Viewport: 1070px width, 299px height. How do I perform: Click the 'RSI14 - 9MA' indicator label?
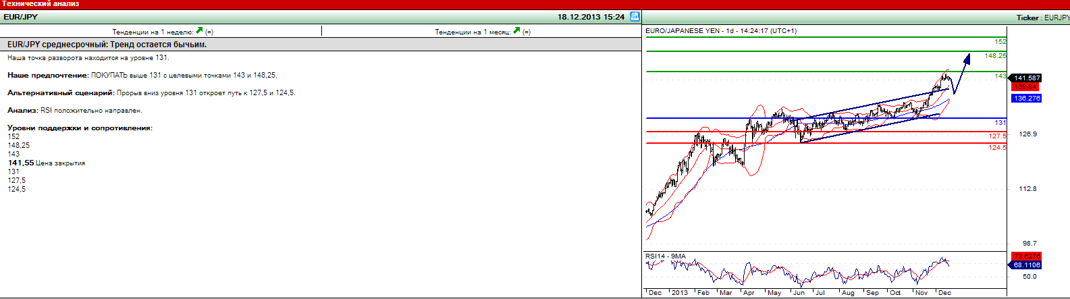click(x=666, y=256)
